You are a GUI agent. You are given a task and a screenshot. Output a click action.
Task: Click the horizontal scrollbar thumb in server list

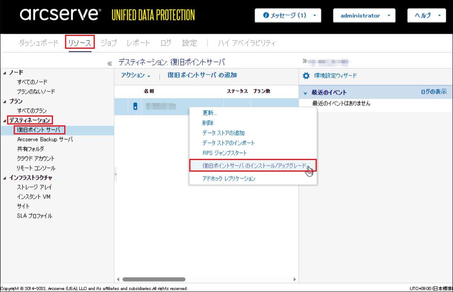[x=154, y=279]
